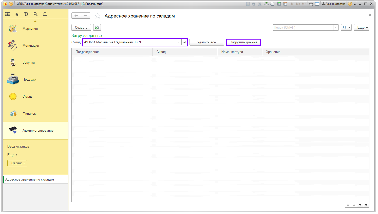
Task: Open the calculator icon in title bar
Action: [279, 4]
